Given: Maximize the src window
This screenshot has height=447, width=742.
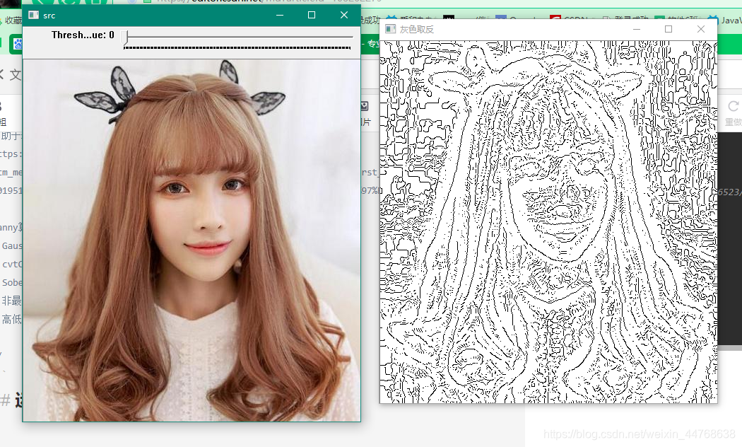Looking at the screenshot, I should click(312, 15).
